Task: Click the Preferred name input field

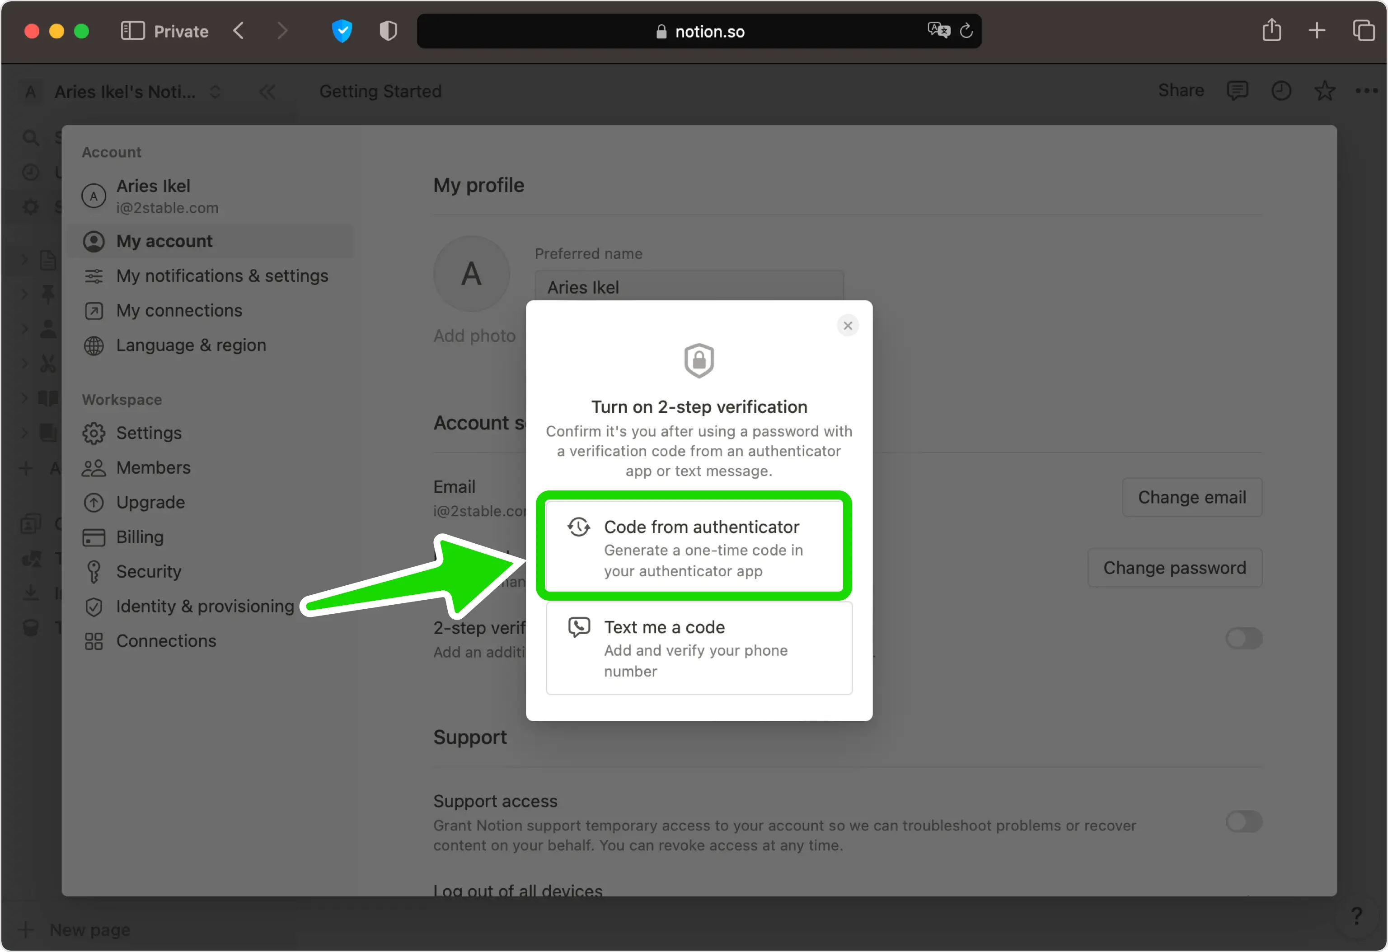Action: pos(689,286)
